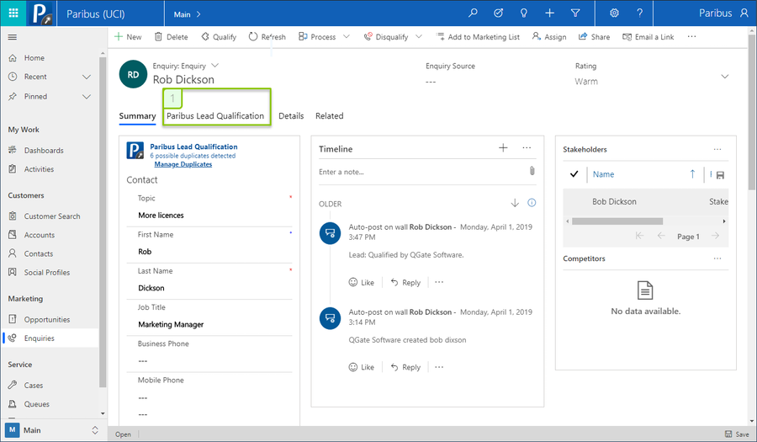Reply to the 3:14 PM auto-post

pyautogui.click(x=405, y=367)
